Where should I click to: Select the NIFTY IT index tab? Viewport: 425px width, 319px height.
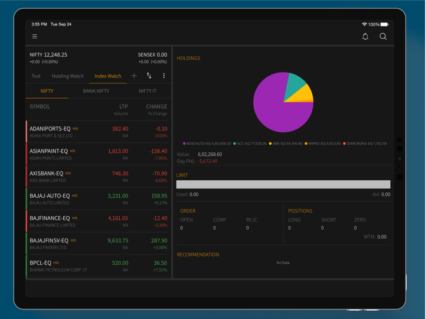click(148, 91)
